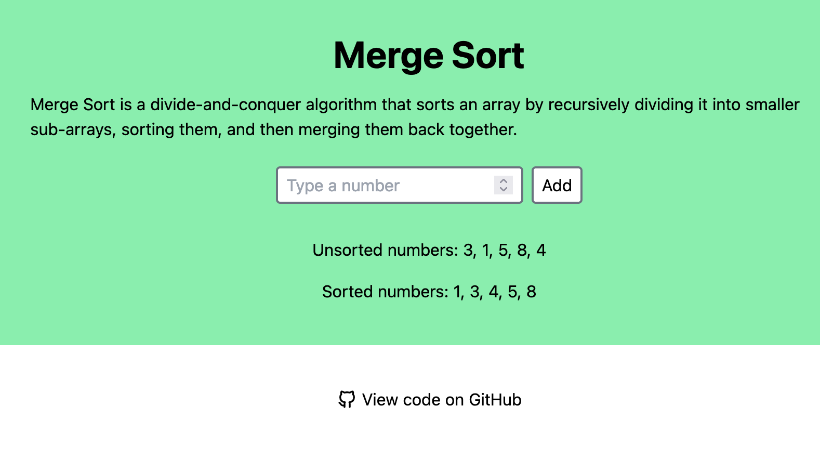This screenshot has height=472, width=820.
Task: Click the Unsorted numbers label text
Action: pos(385,250)
